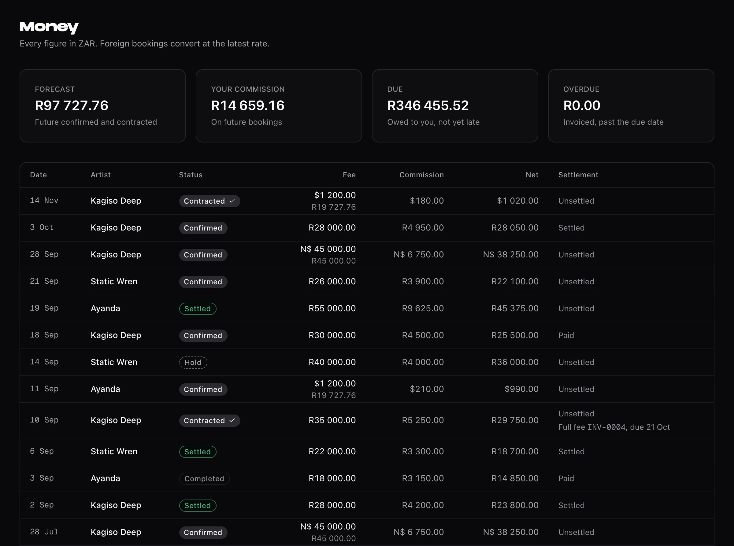The image size is (734, 546).
Task: Click the Confirmed badge on the 3 Oct row
Action: click(203, 228)
